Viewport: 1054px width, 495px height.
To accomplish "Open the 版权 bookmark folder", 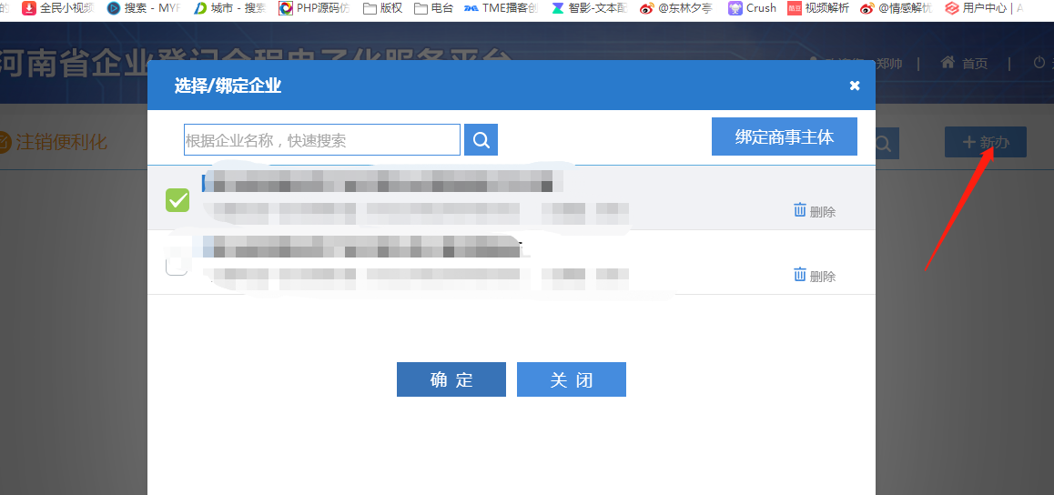I will (x=382, y=8).
